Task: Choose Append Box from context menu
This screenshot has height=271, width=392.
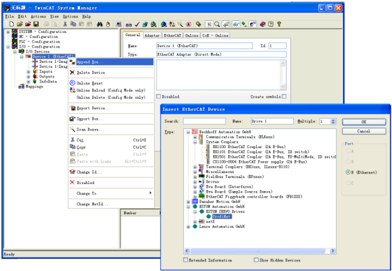Action: coord(111,62)
